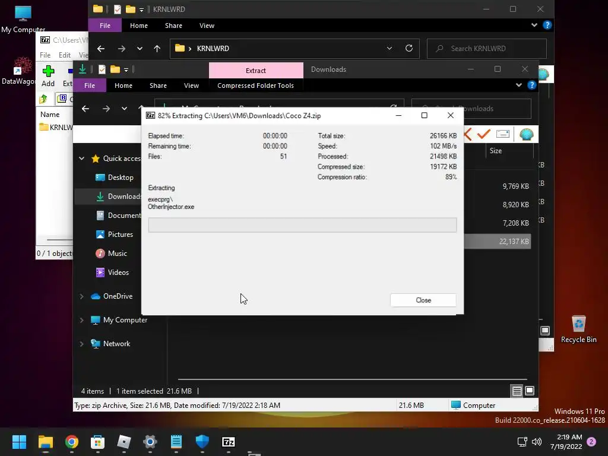Customize Quick Access Toolbar dropdown in Downloads

pyautogui.click(x=126, y=70)
